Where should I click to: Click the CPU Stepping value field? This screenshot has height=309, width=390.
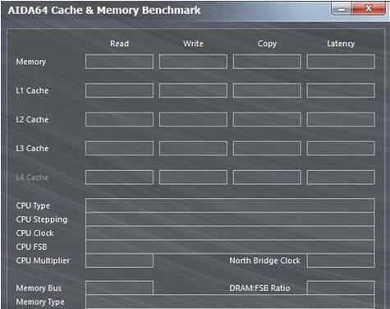tap(230, 219)
